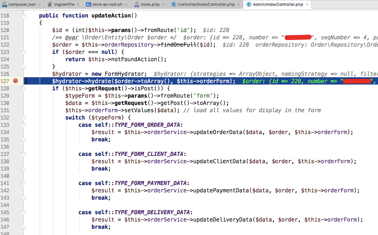Click the class icon on Controller/IndexController.php tab

tap(174, 4)
